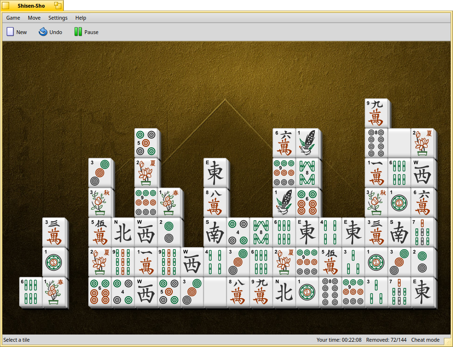Select the East tile at bottom row end
This screenshot has height=347, width=453.
pyautogui.click(x=422, y=292)
